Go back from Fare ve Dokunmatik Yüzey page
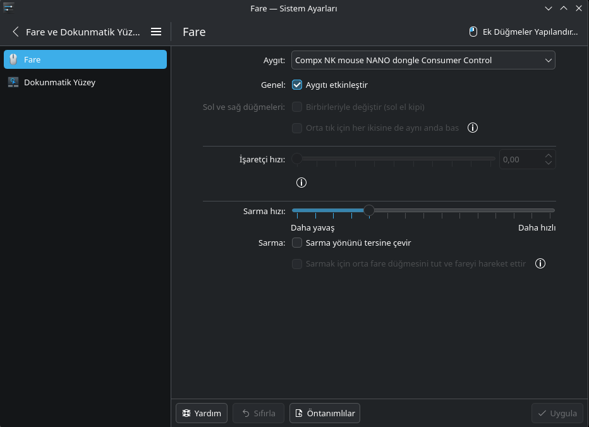This screenshot has height=427, width=589. [x=15, y=32]
